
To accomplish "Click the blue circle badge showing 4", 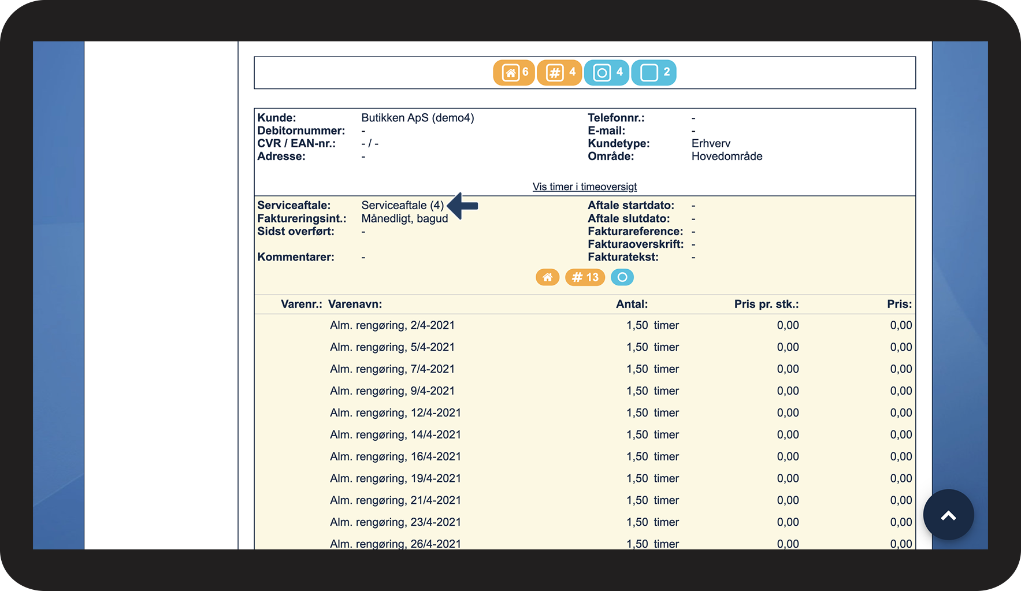I will (606, 73).
